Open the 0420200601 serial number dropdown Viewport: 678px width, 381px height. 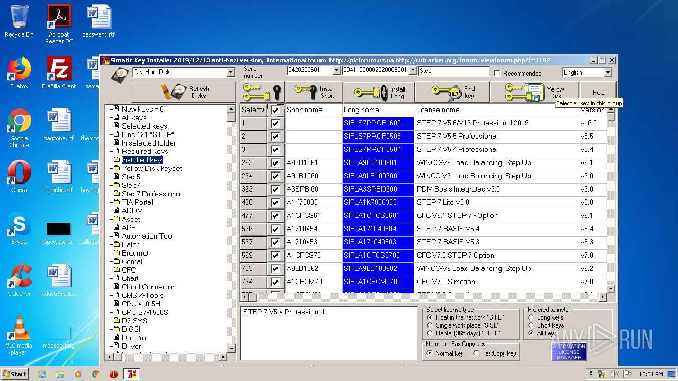click(x=336, y=70)
